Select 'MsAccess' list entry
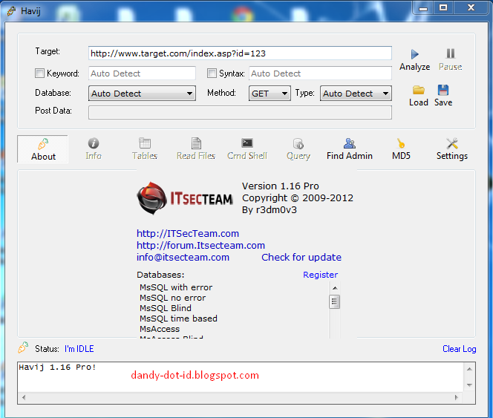This screenshot has width=493, height=418. pyautogui.click(x=160, y=329)
